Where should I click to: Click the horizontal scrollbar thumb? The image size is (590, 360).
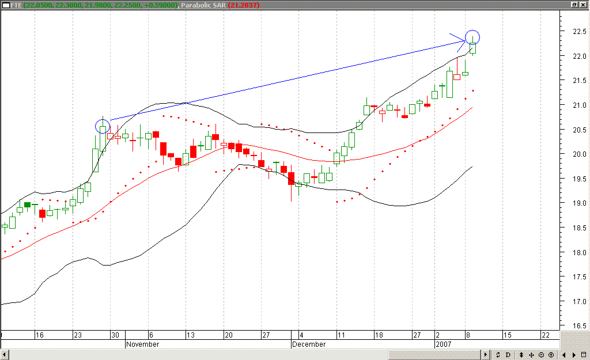[x=434, y=354]
